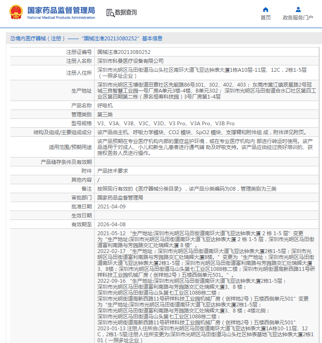Open the 政务服务门户 text label
The width and height of the screenshot is (322, 343).
point(298,18)
